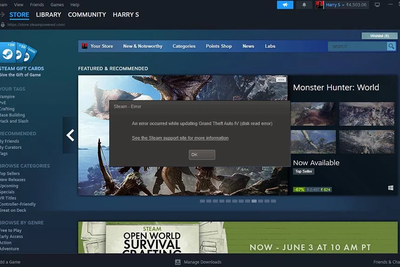Click the Manage Downloads label
The width and height of the screenshot is (400, 267).
pyautogui.click(x=202, y=262)
